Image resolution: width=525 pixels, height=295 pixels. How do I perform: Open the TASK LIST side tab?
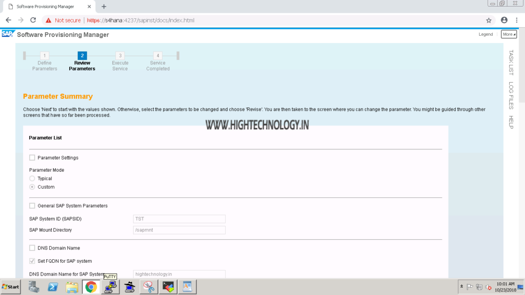pyautogui.click(x=511, y=62)
